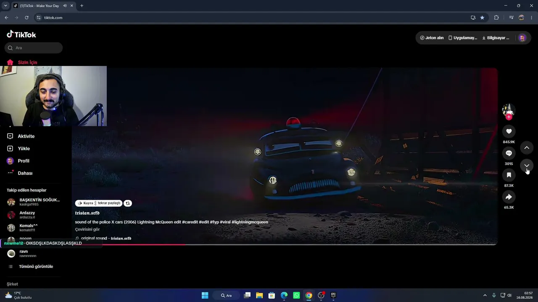
Task: Open the Chrome tab search dropdown
Action: [x=5, y=6]
